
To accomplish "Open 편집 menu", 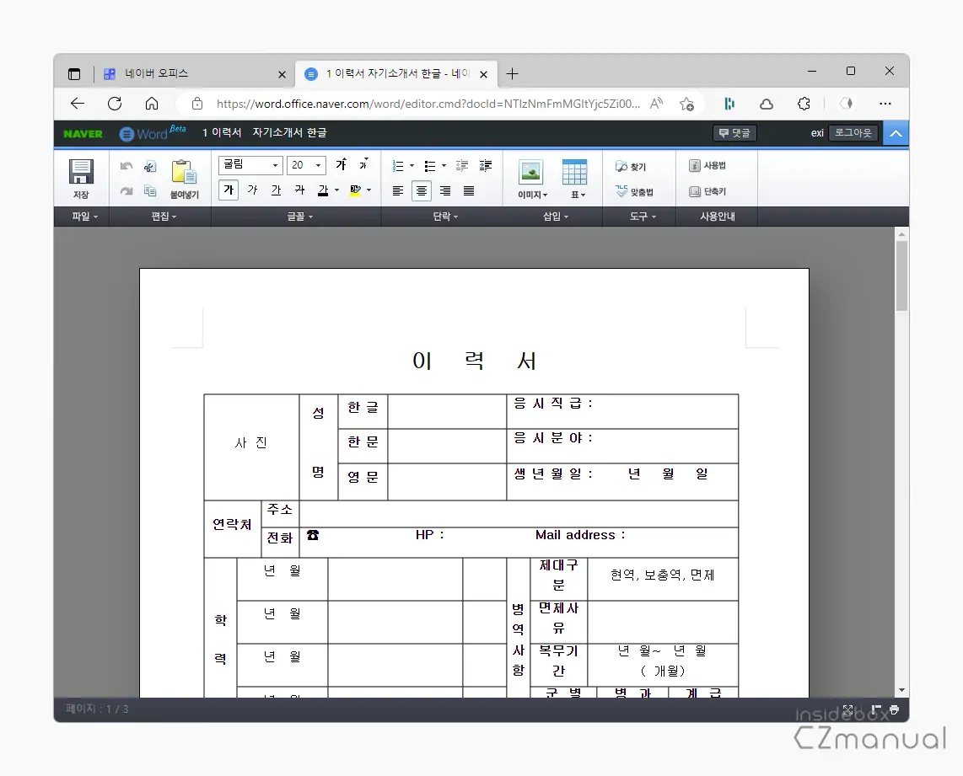I will point(164,217).
